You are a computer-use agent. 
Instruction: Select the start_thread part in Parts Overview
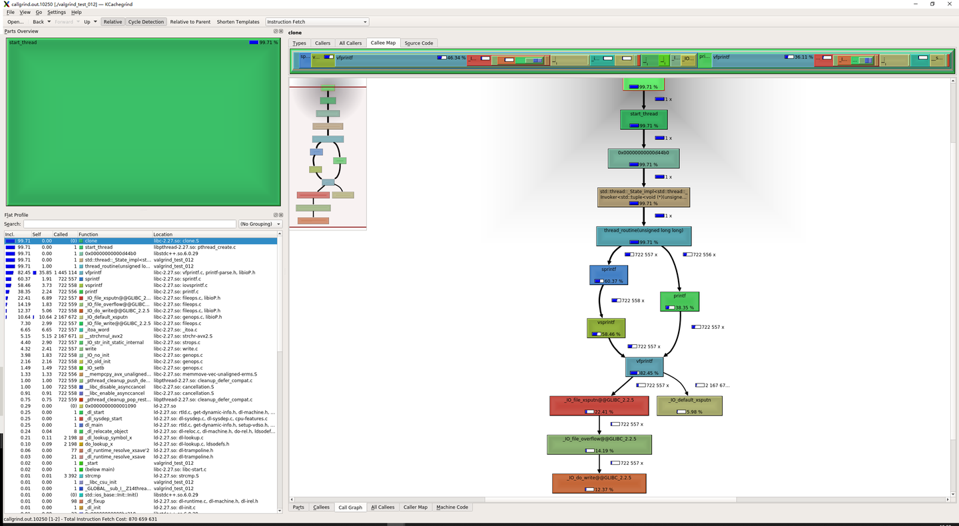pyautogui.click(x=143, y=122)
